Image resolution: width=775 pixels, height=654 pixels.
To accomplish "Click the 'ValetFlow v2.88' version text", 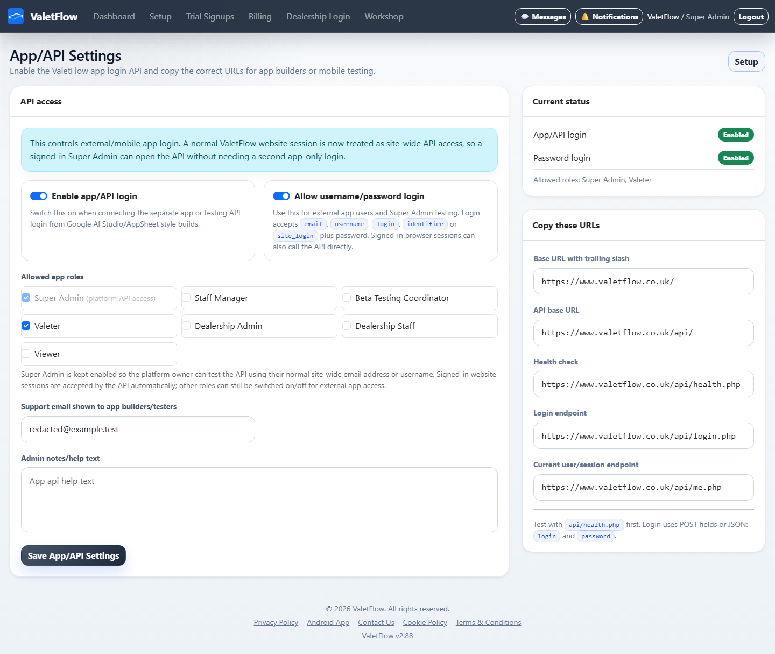I will [x=387, y=636].
